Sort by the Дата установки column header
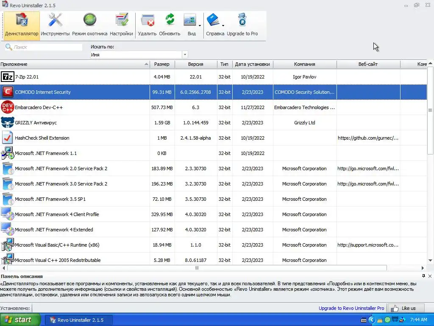The height and width of the screenshot is (326, 434). click(x=253, y=64)
